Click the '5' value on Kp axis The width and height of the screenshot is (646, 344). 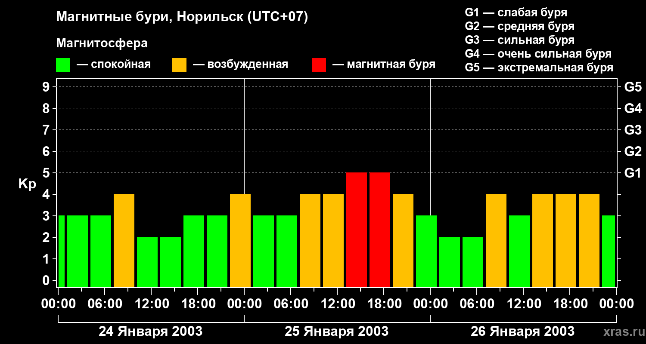tap(47, 173)
